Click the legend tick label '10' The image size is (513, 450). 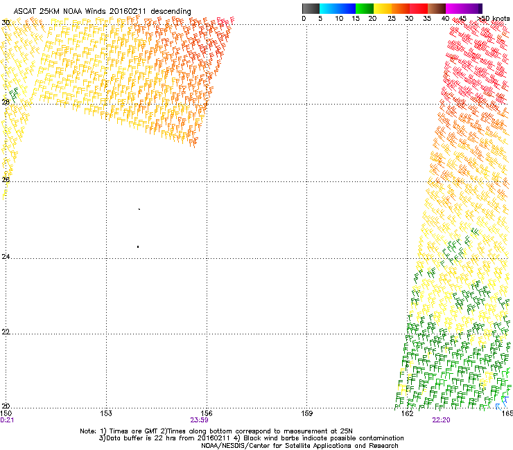pyautogui.click(x=339, y=19)
